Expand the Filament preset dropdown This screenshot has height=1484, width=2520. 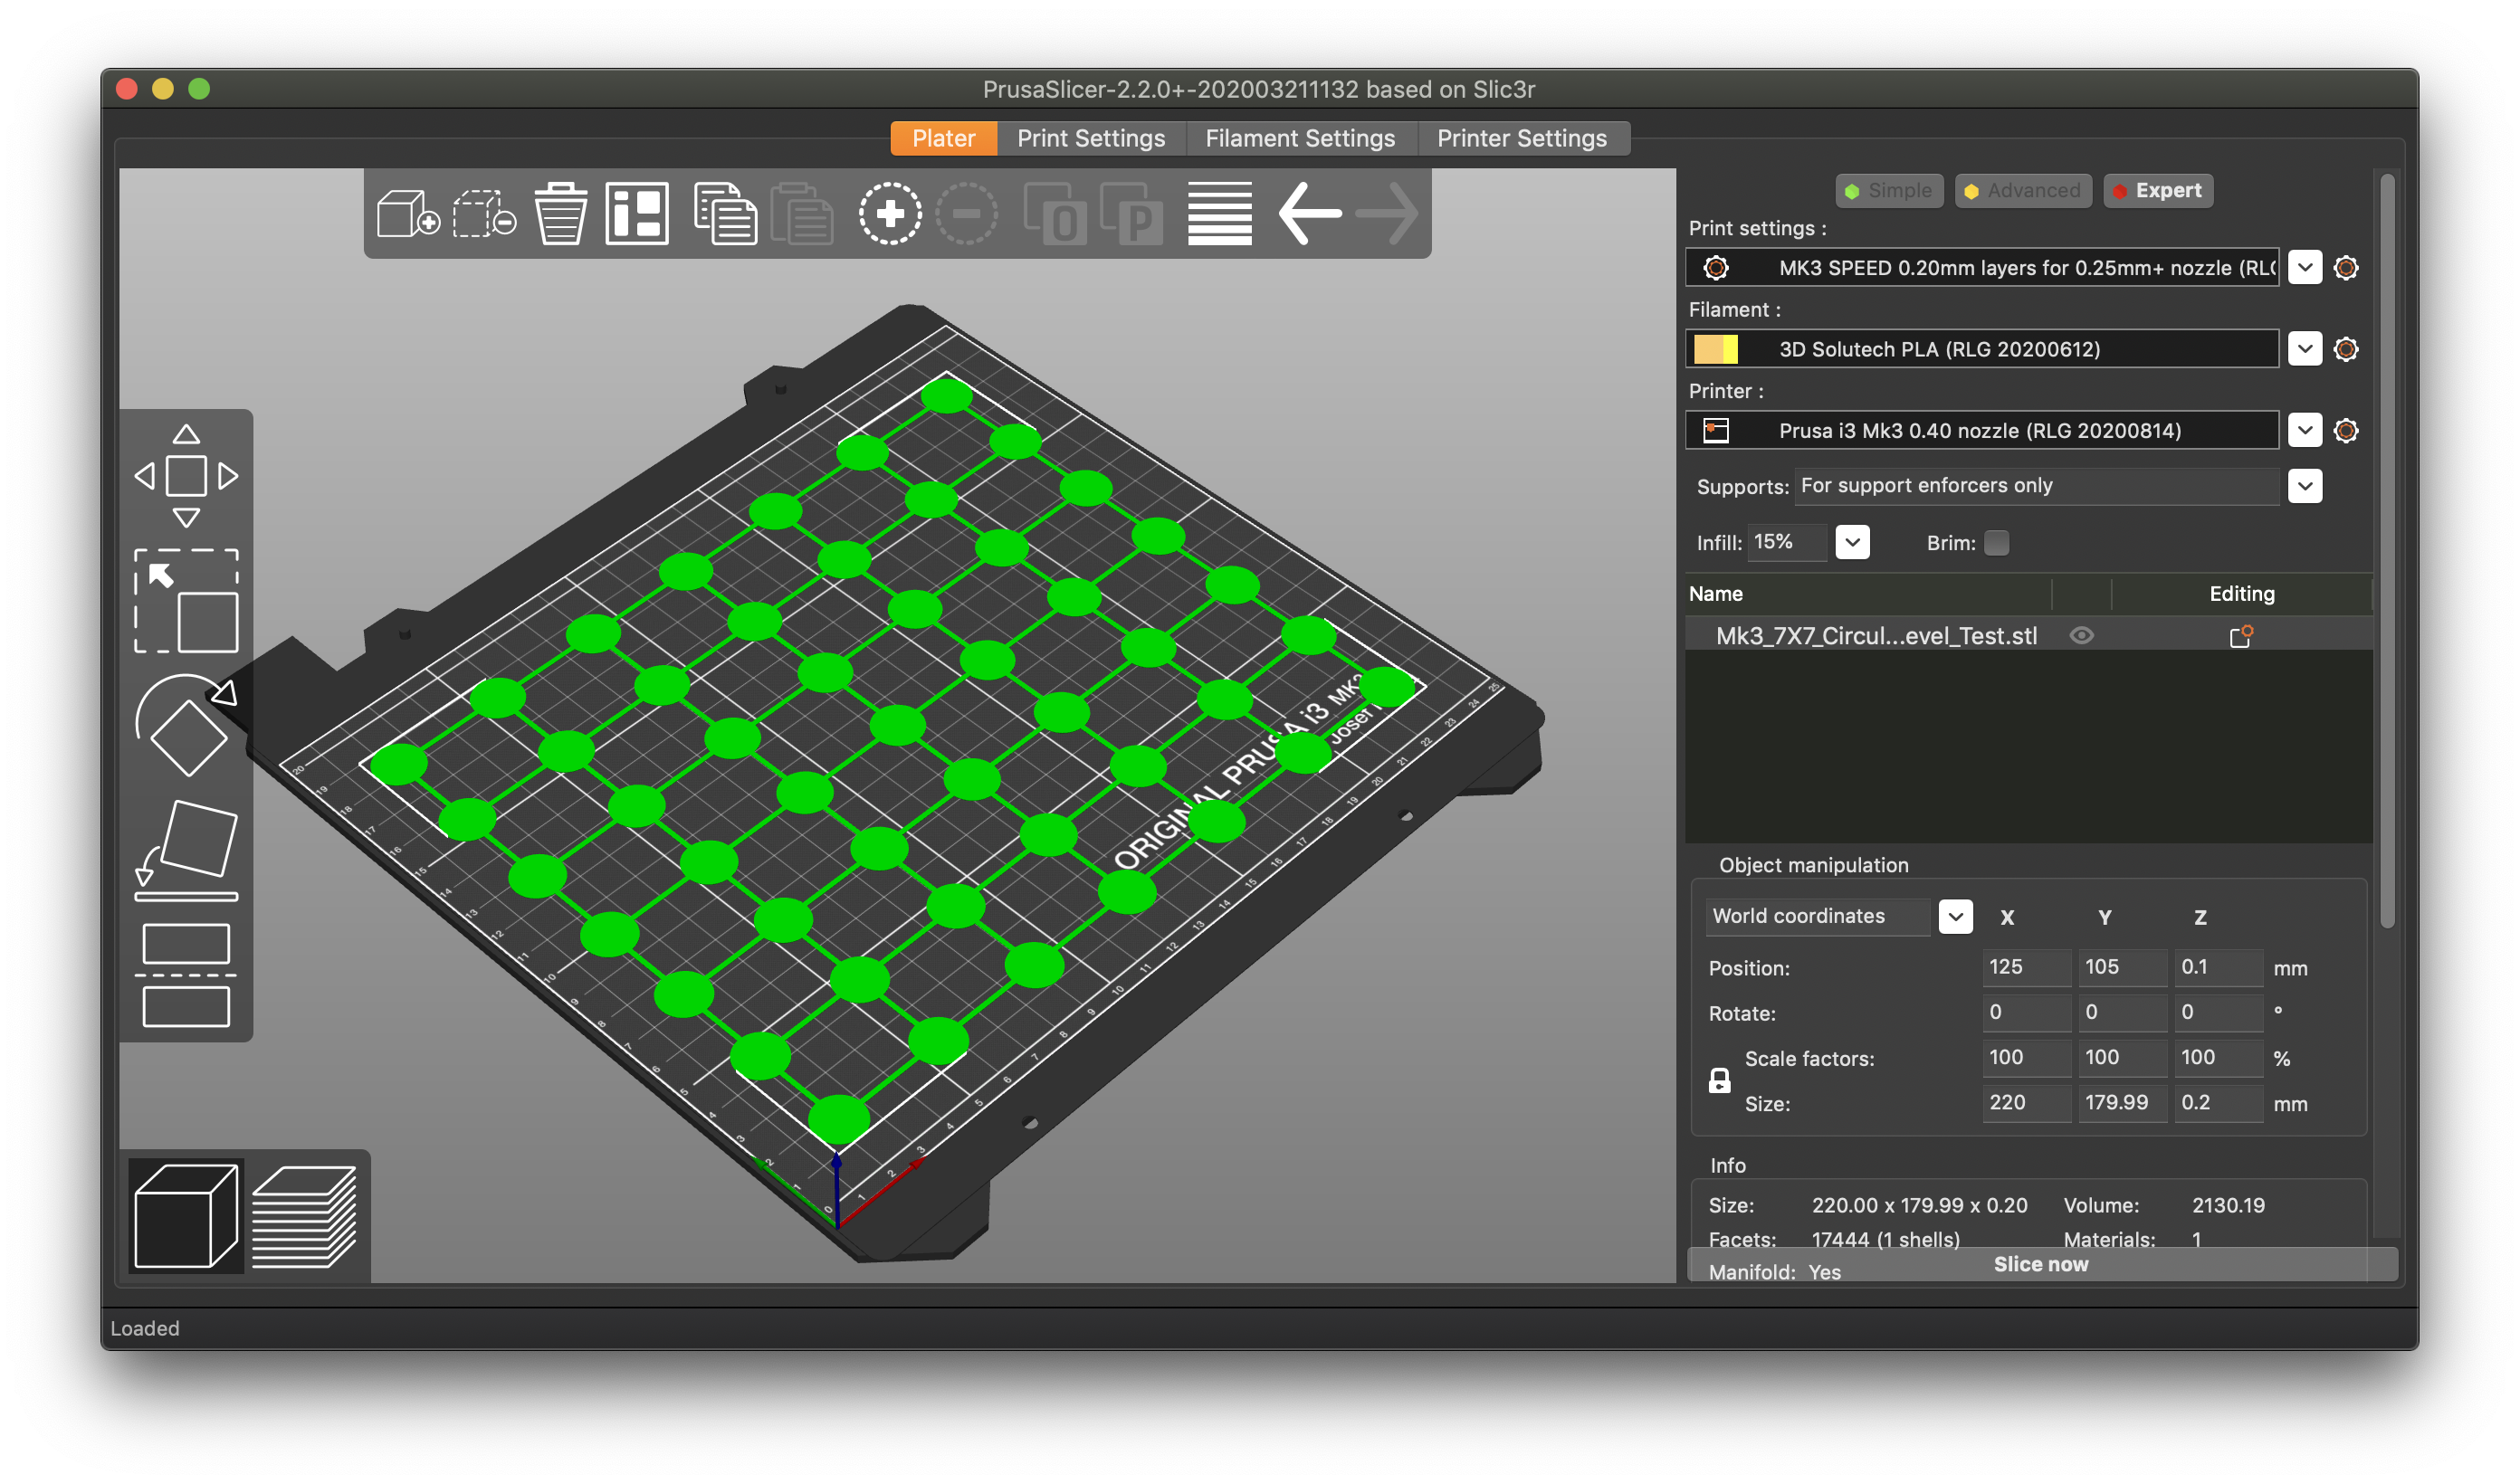[x=2305, y=349]
